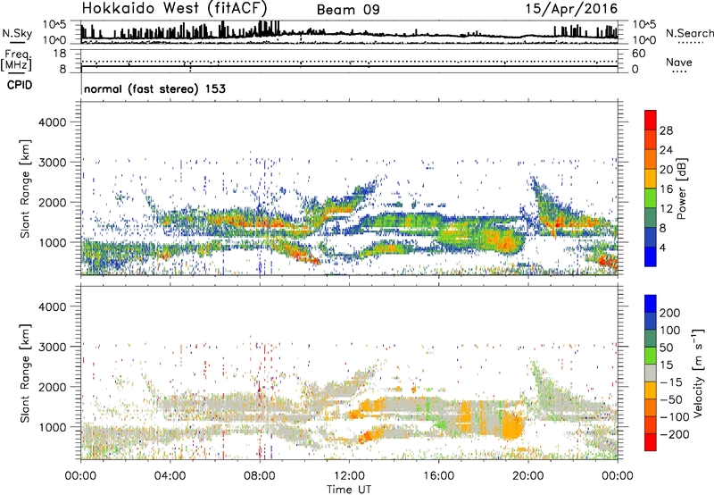Image resolution: width=714 pixels, height=495 pixels.
Task: Click the 'Velocity [m s-1]' colorbar label
Action: (698, 373)
